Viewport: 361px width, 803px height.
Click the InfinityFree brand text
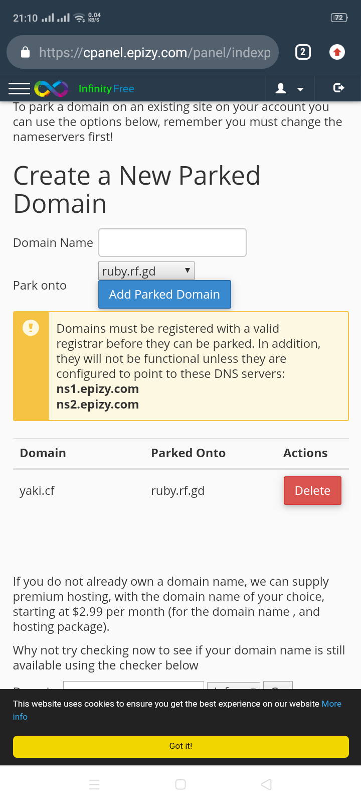click(x=106, y=89)
